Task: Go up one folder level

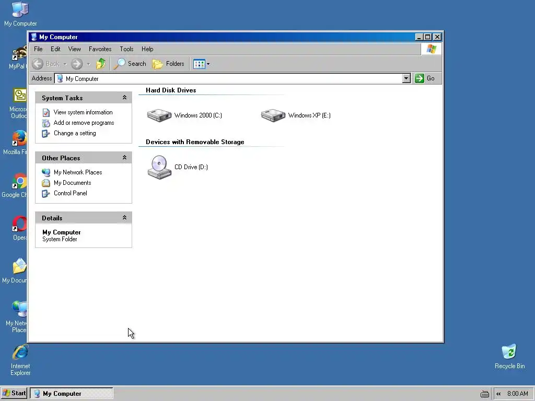Action: coord(101,64)
